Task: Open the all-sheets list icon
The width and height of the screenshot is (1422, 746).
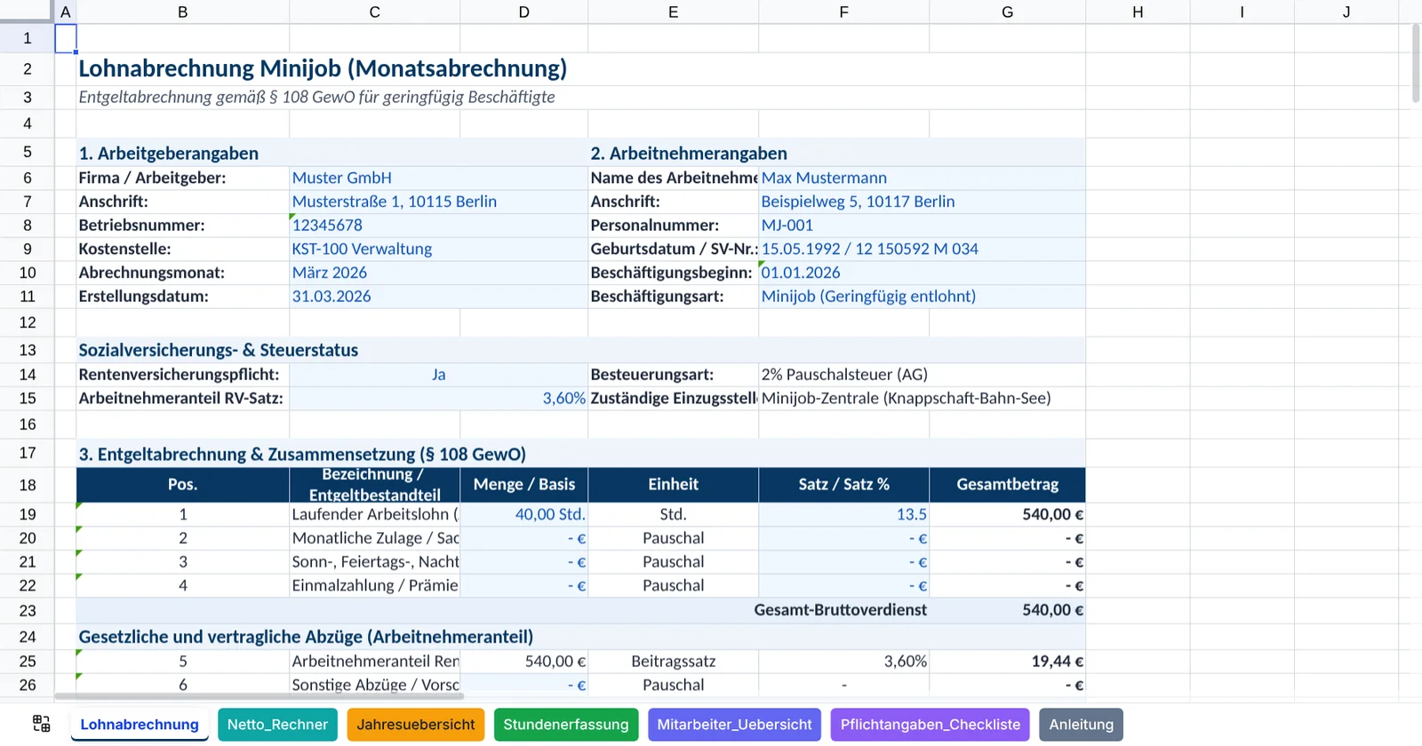Action: tap(41, 724)
